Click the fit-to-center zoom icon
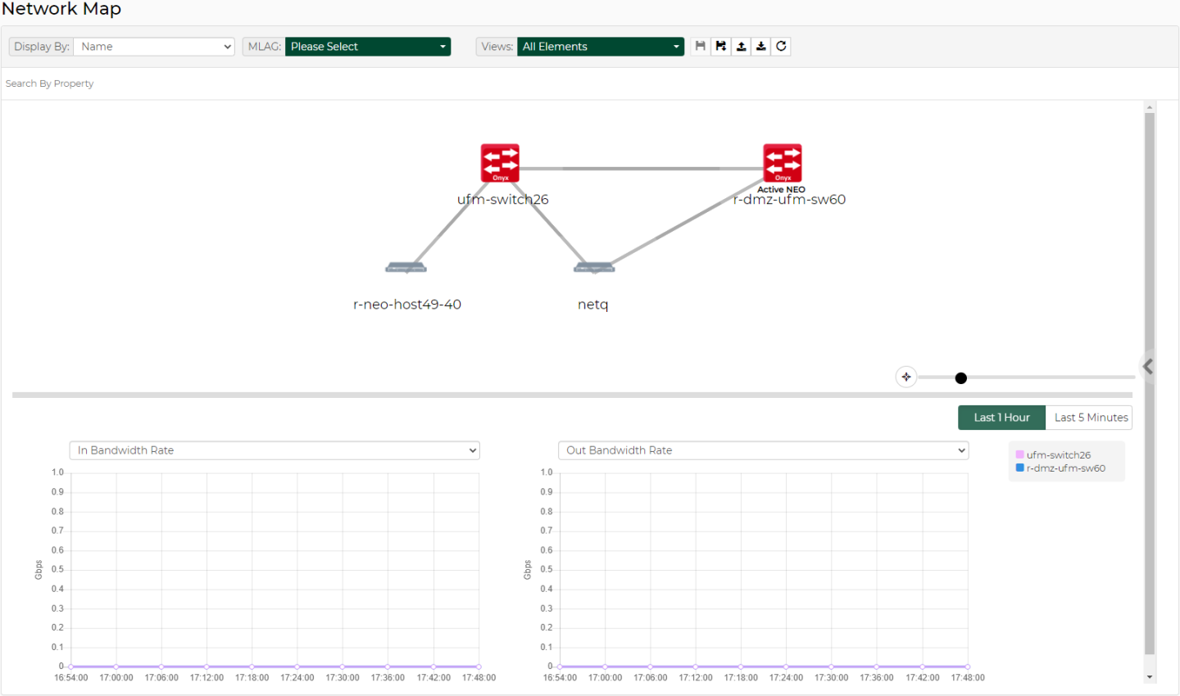Screen dimensions: 1180x696 906,377
